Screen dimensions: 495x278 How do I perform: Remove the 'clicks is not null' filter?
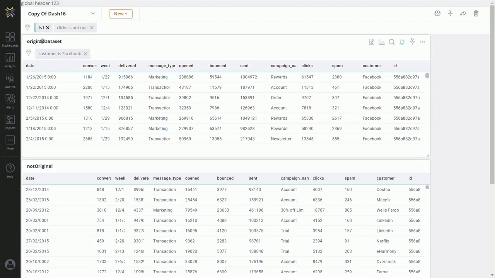(92, 28)
